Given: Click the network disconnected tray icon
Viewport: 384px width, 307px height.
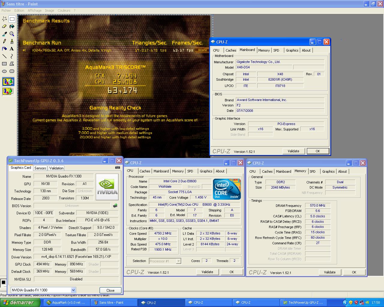Looking at the screenshot, I should (361, 303).
